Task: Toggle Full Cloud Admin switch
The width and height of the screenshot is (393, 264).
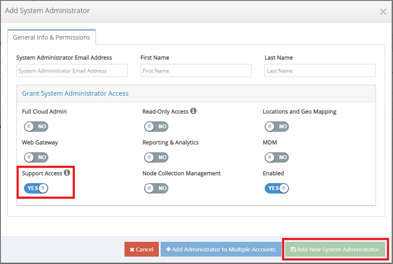Action: 36,127
